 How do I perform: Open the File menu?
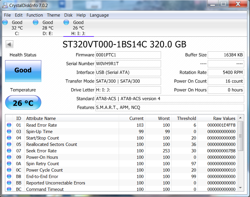7,15
